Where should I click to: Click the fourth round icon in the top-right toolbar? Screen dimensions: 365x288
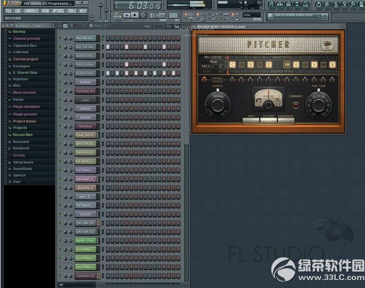(297, 4)
